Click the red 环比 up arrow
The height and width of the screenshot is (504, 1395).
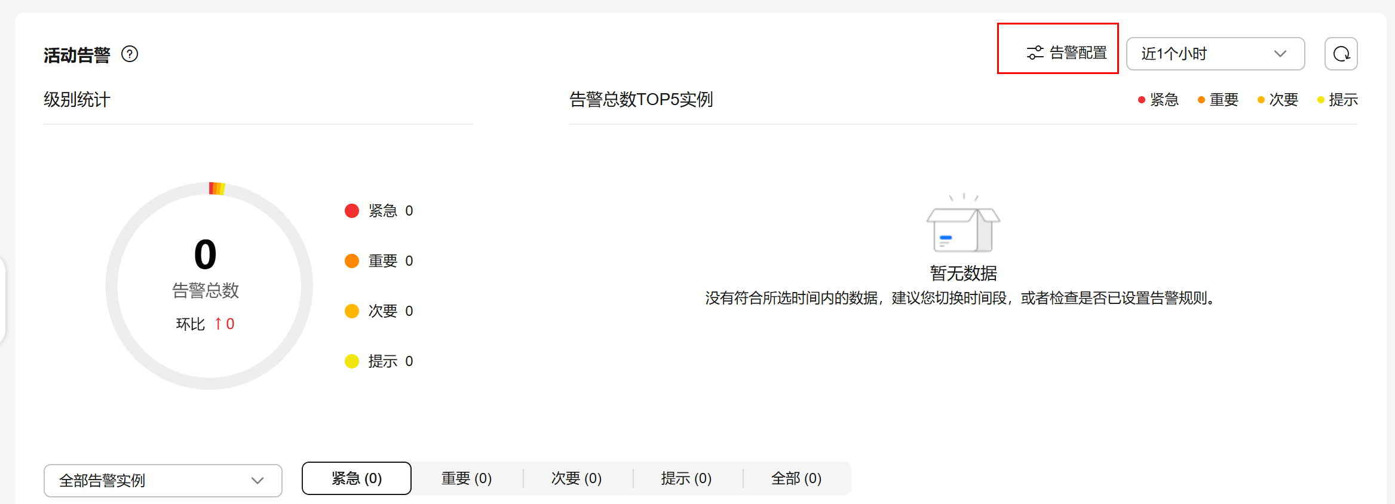[218, 324]
